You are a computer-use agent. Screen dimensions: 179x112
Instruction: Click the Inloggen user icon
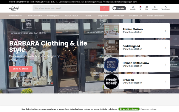coord(155,8)
